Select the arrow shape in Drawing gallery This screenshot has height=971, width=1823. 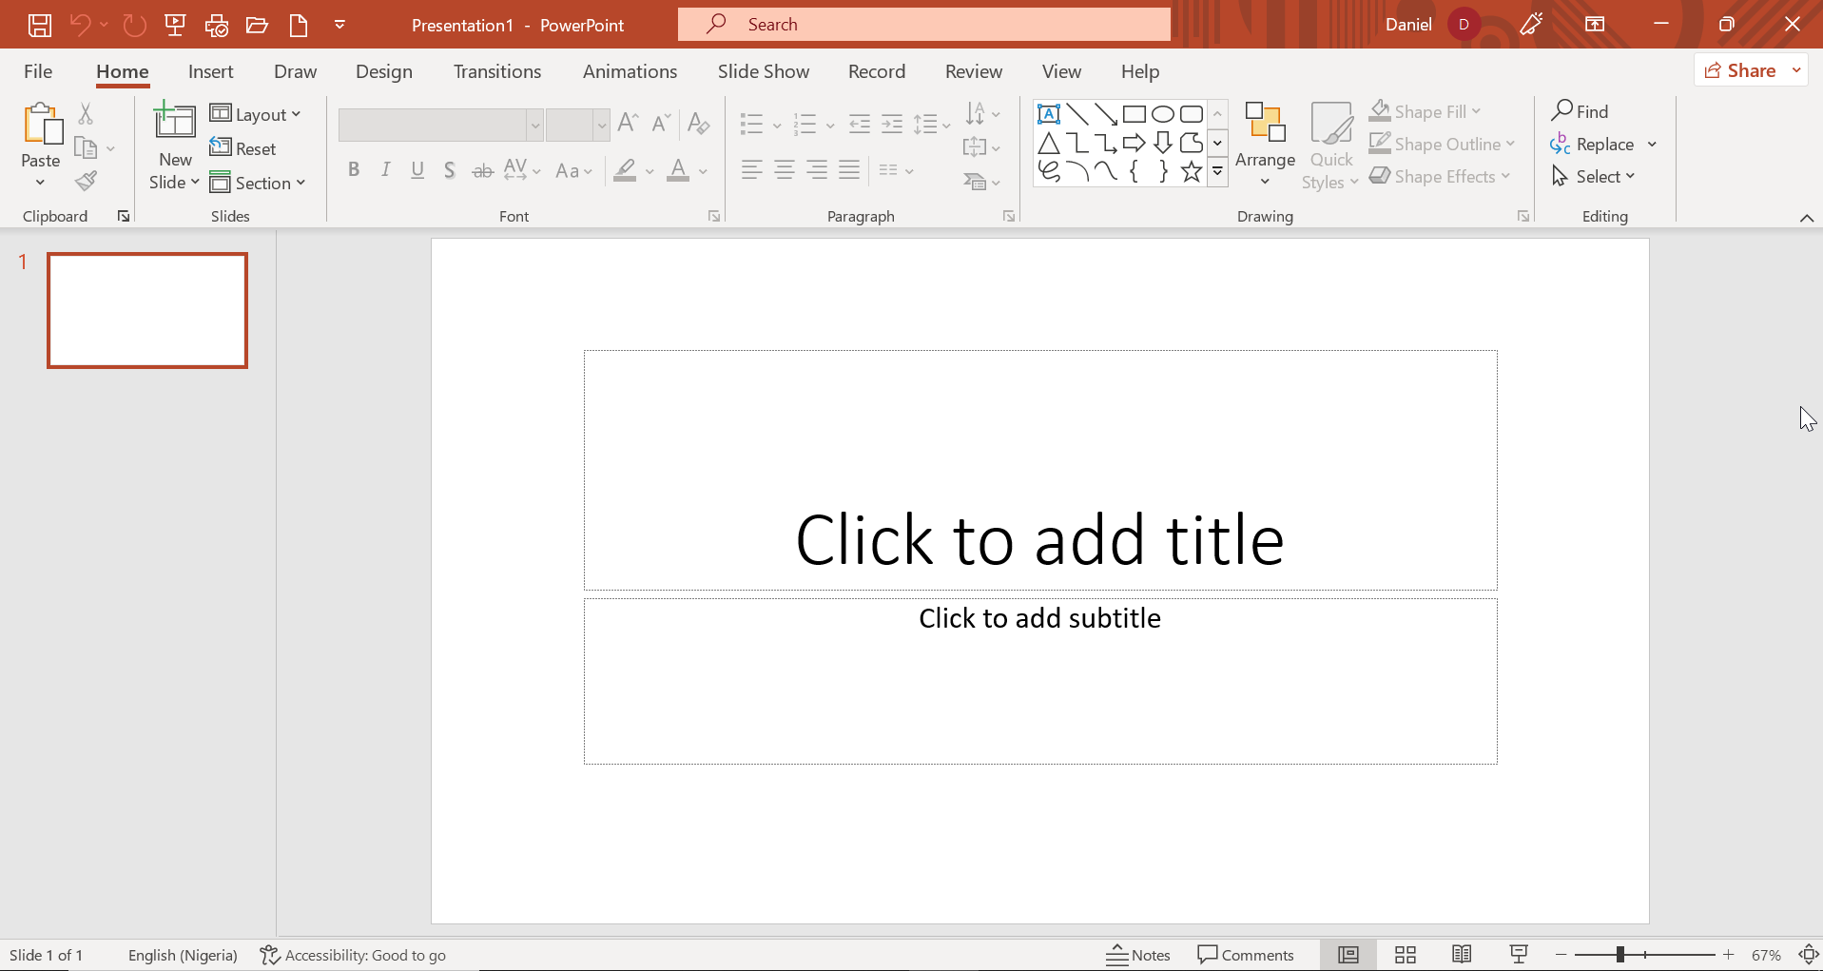click(x=1134, y=143)
